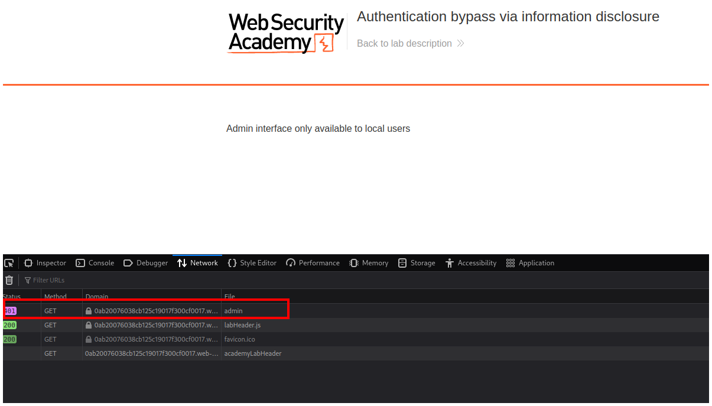Go to the Storage tab
This screenshot has height=406, width=712.
(417, 263)
